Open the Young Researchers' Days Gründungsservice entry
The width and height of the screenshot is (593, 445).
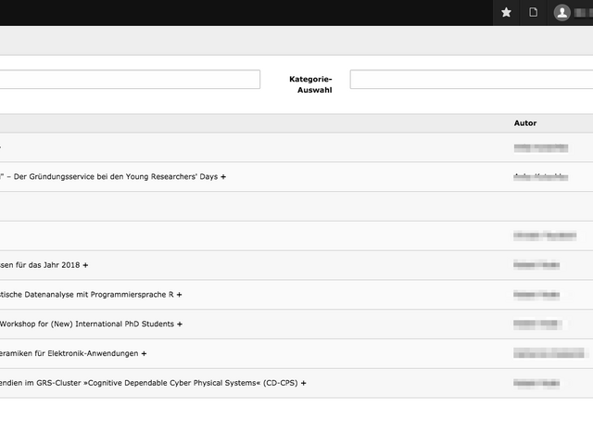pyautogui.click(x=109, y=176)
